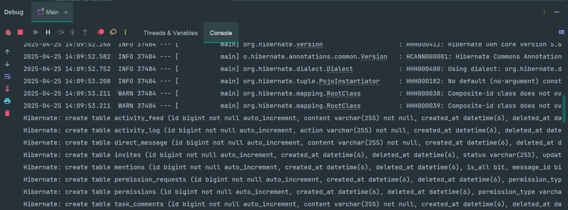Click the scroll up the stack trace arrow
Viewport: 568px width, 210px height.
tap(7, 51)
